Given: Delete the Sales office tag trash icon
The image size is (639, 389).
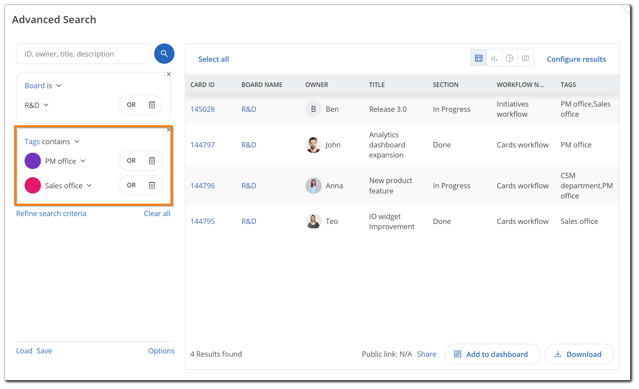Looking at the screenshot, I should click(x=152, y=185).
